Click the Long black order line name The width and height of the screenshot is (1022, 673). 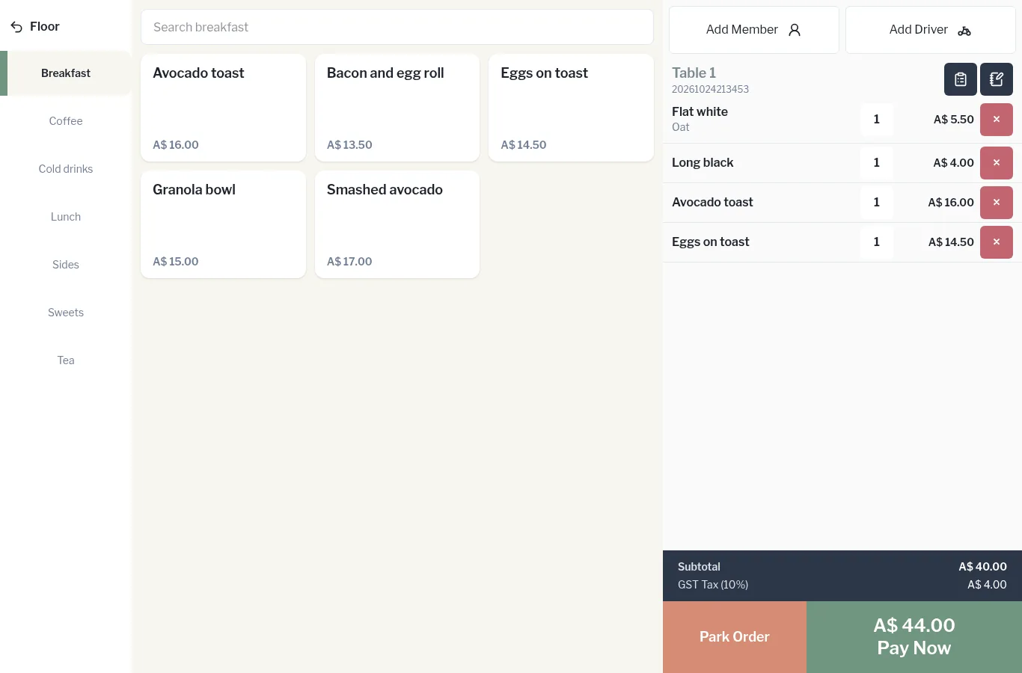[x=703, y=163]
